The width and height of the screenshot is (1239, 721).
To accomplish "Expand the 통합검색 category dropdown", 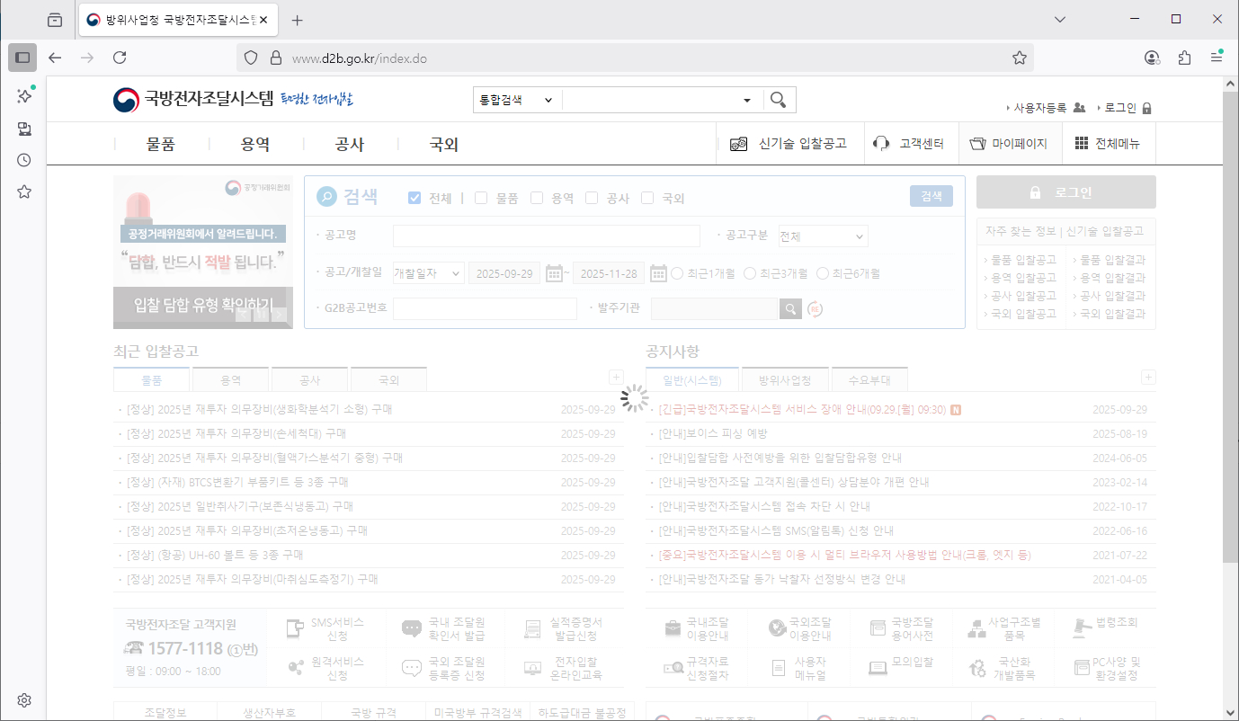I will pos(517,100).
